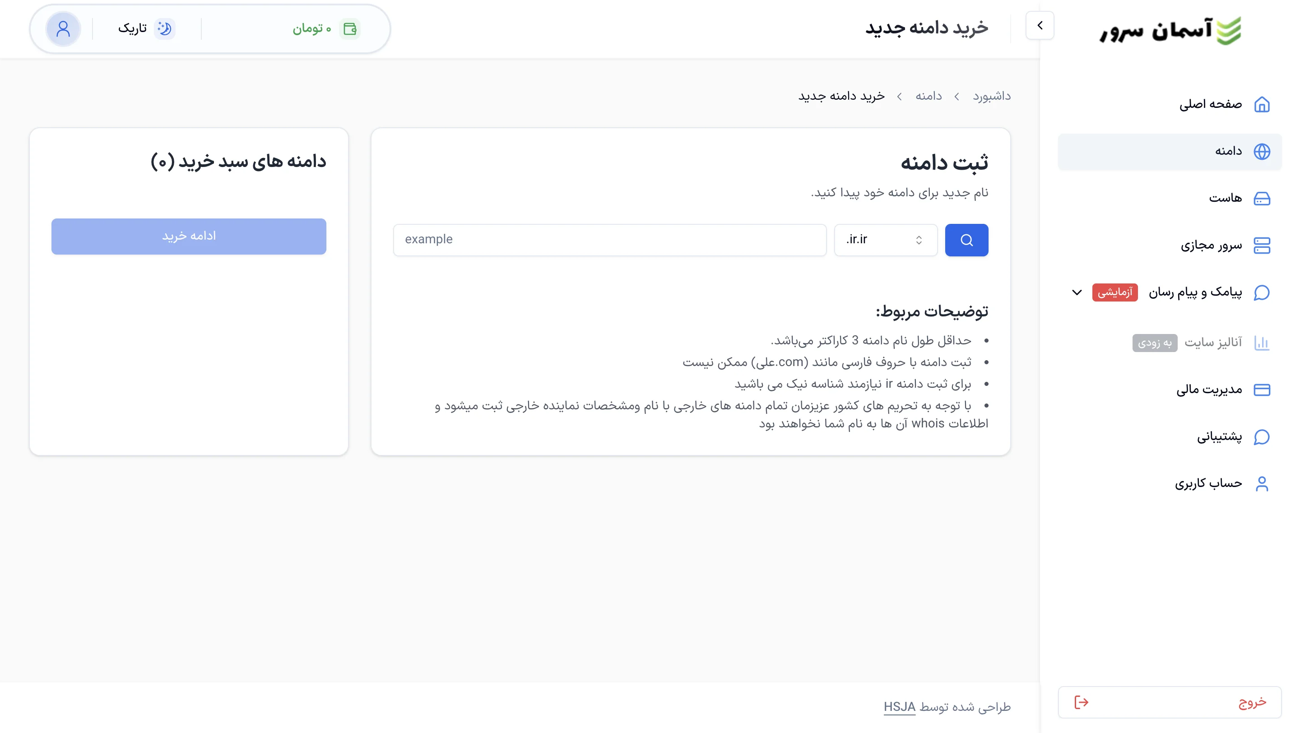Open the هاست menu item
This screenshot has width=1300, height=733.
click(1226, 198)
